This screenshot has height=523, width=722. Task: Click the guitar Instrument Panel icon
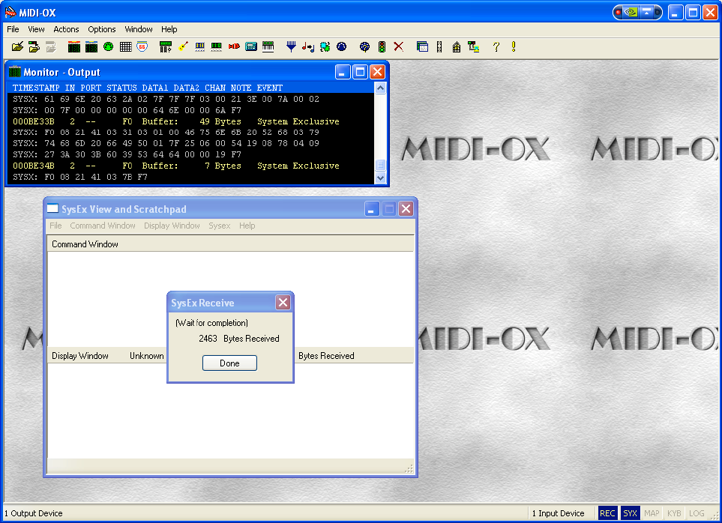(183, 47)
